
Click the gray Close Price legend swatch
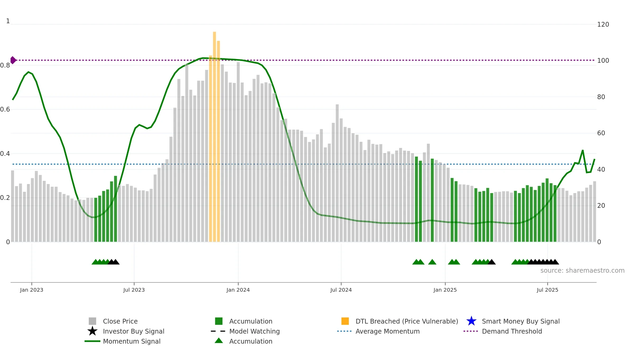92,321
